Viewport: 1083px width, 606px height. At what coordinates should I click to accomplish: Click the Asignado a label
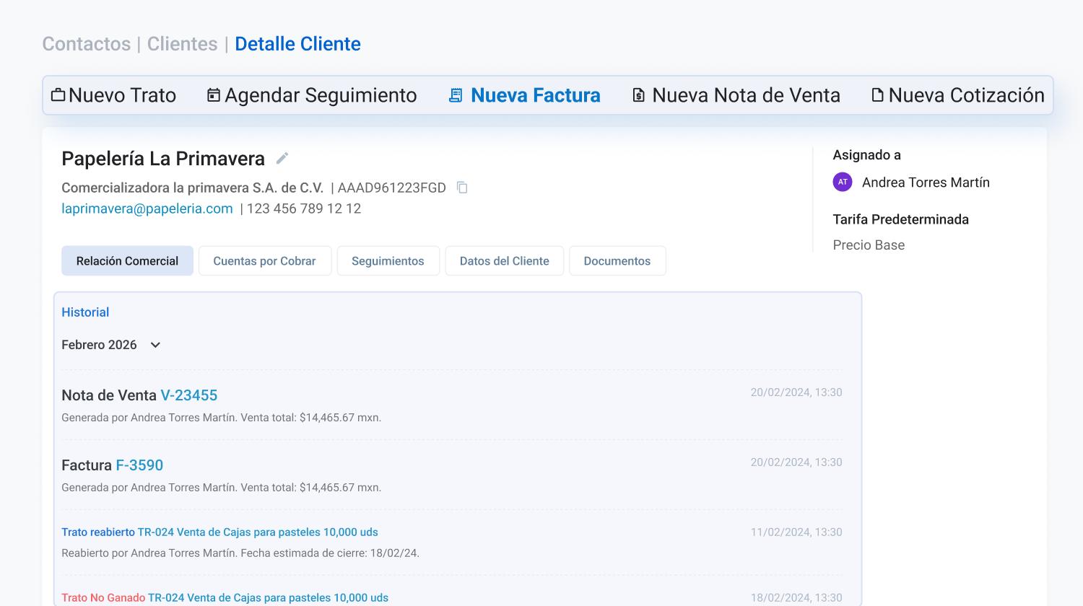(867, 155)
